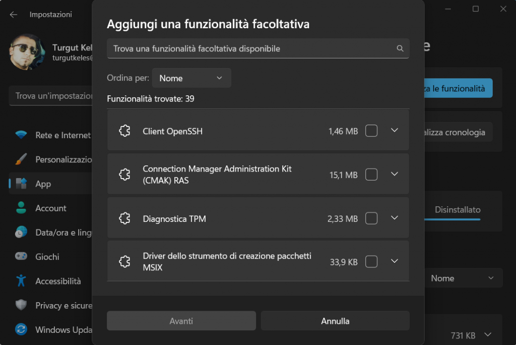This screenshot has width=516, height=345.
Task: Click the Avanti button
Action: click(x=181, y=321)
